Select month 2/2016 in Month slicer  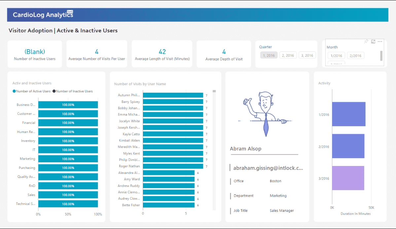point(355,56)
